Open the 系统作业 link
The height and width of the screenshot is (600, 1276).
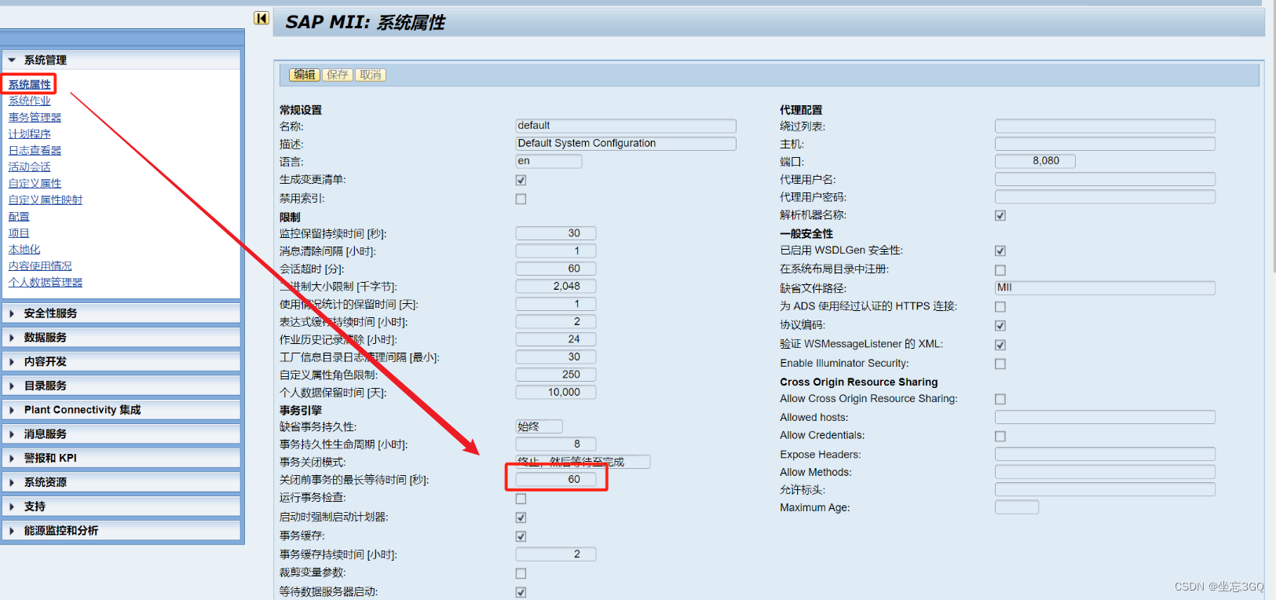coord(29,101)
